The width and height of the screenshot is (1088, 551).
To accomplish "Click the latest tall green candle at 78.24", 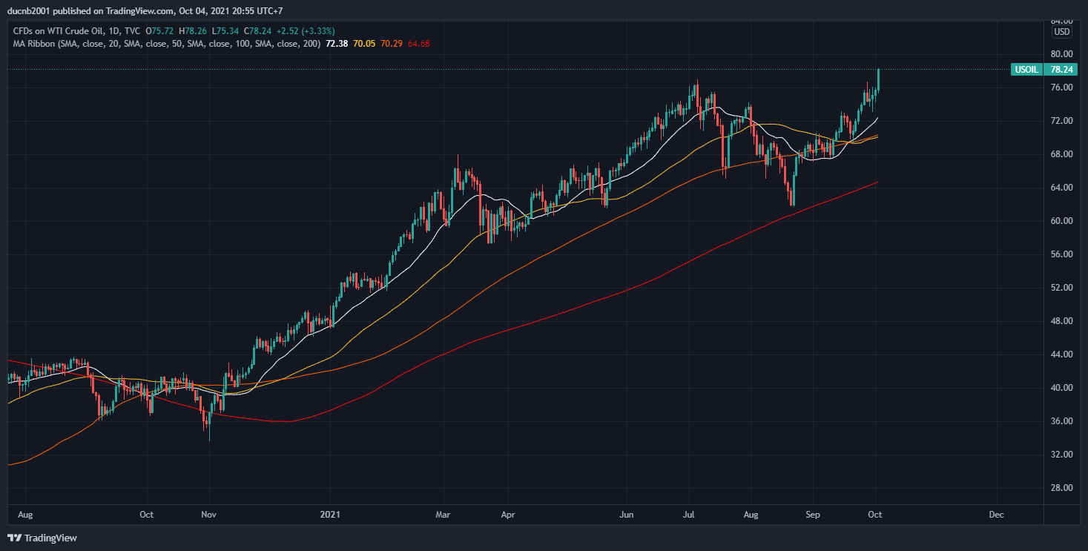I will pos(878,79).
